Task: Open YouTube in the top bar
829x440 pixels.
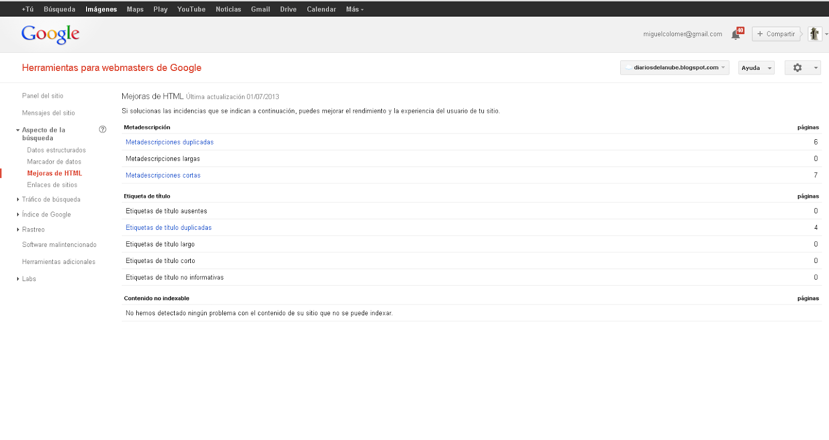Action: (x=191, y=9)
